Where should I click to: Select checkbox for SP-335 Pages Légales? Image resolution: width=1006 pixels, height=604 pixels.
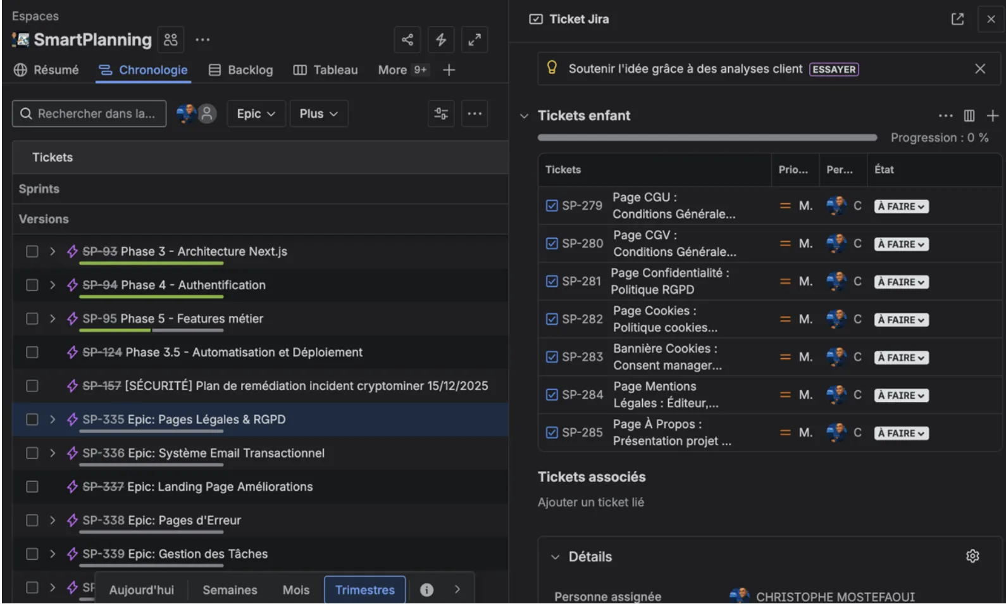coord(32,420)
